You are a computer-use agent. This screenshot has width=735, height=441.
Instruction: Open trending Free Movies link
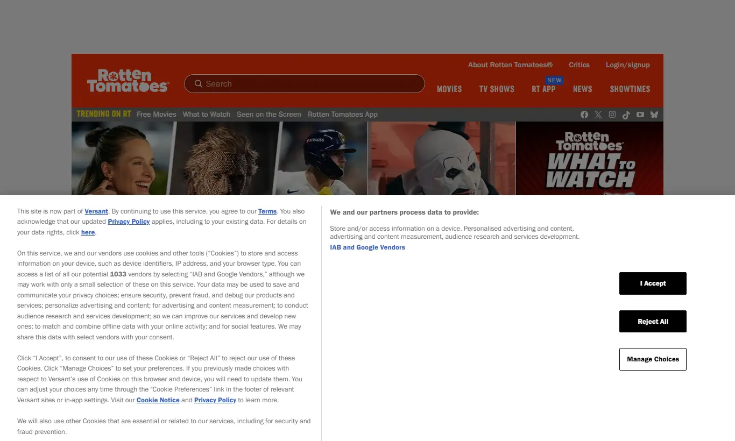[157, 115]
